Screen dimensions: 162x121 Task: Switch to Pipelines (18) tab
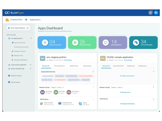pyautogui.click(x=74, y=66)
